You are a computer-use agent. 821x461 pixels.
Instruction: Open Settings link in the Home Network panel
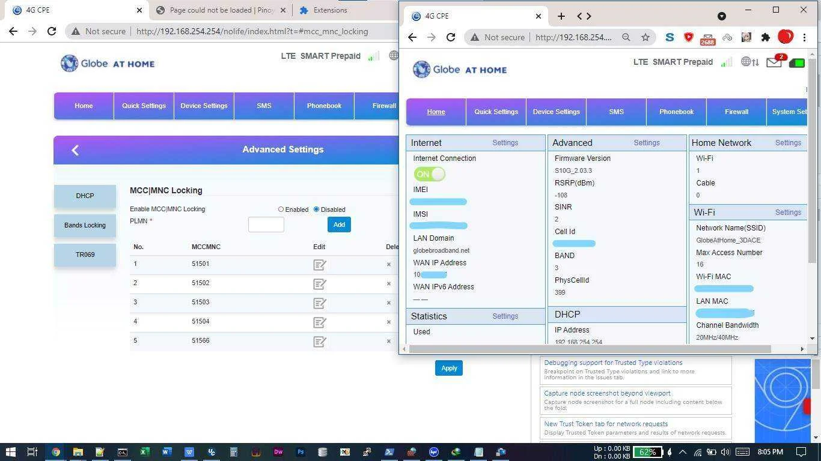tap(788, 143)
